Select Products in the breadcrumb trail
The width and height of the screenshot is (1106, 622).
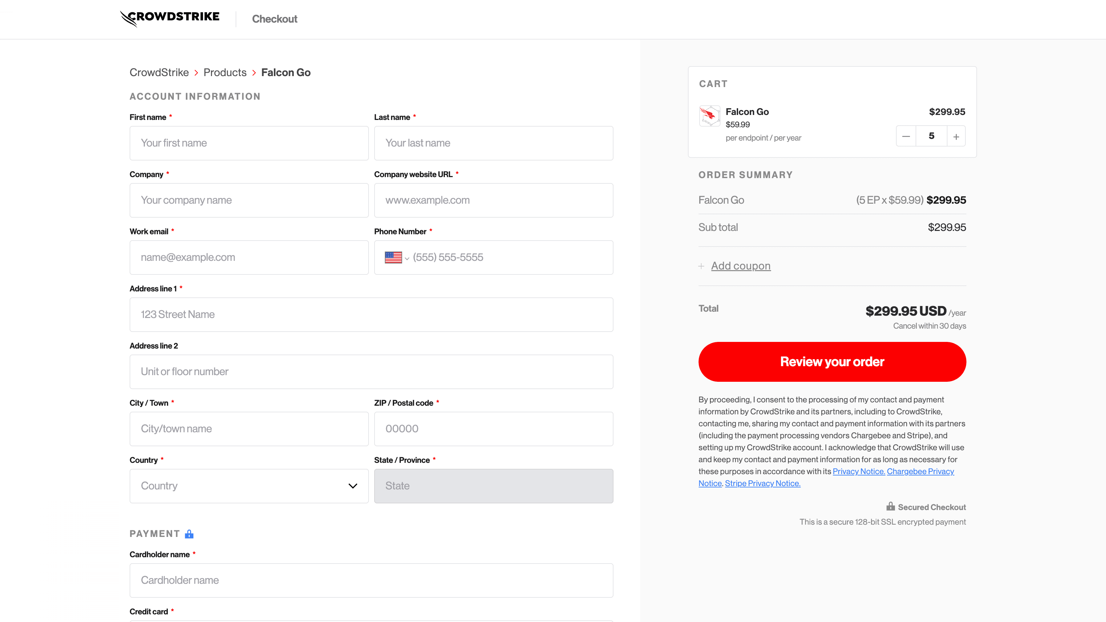coord(225,72)
